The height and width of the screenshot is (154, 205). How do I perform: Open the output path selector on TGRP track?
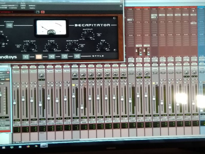[x=131, y=61]
